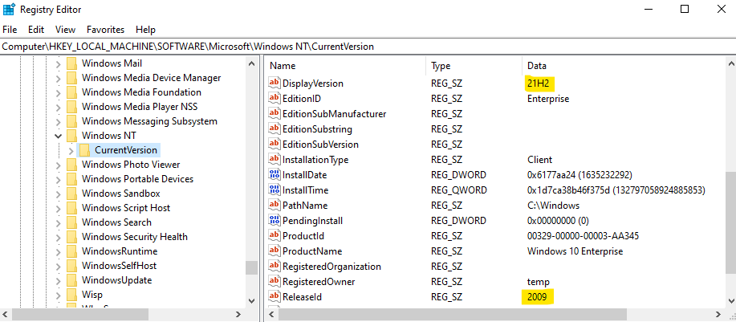Click the EditionSubManufacturer value icon
The width and height of the screenshot is (736, 322).
point(274,113)
